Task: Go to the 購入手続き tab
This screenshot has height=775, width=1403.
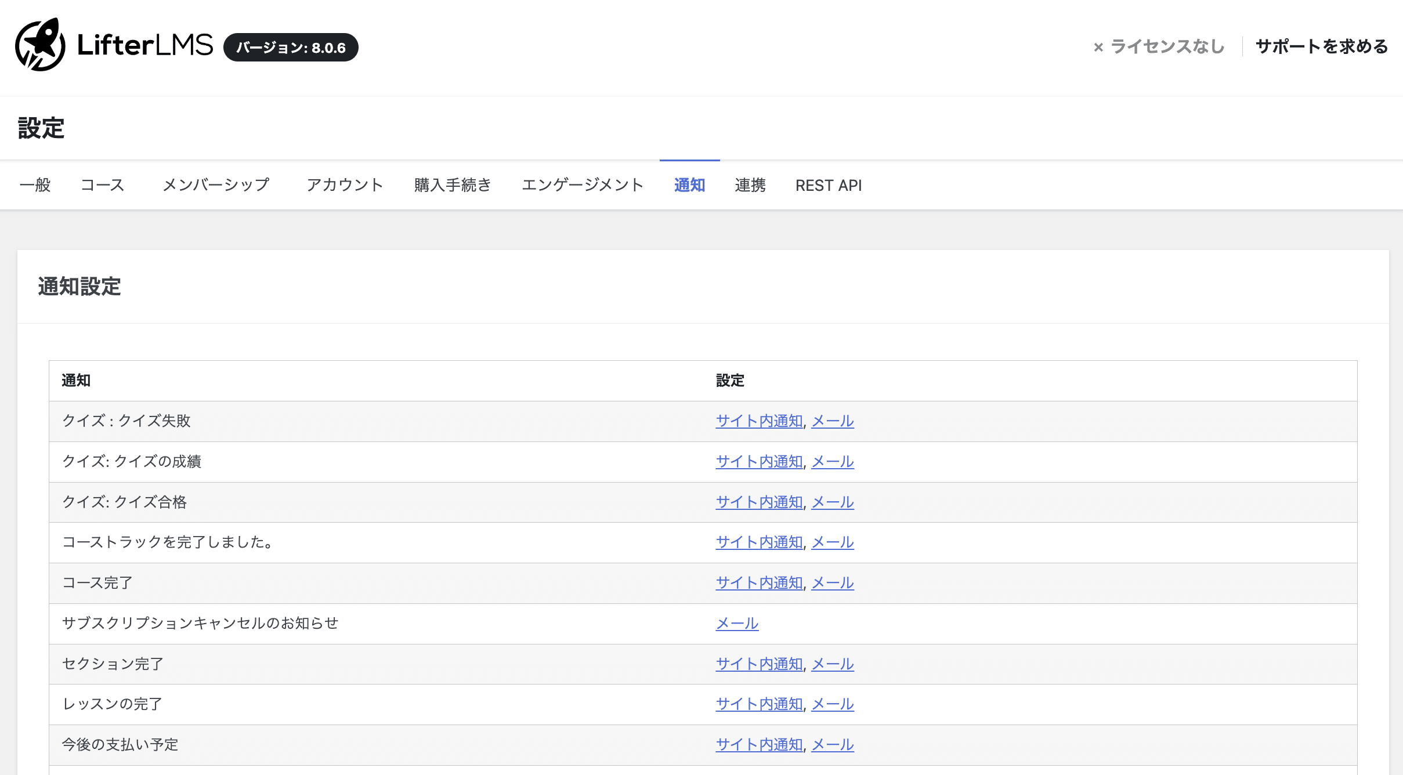Action: pos(453,185)
